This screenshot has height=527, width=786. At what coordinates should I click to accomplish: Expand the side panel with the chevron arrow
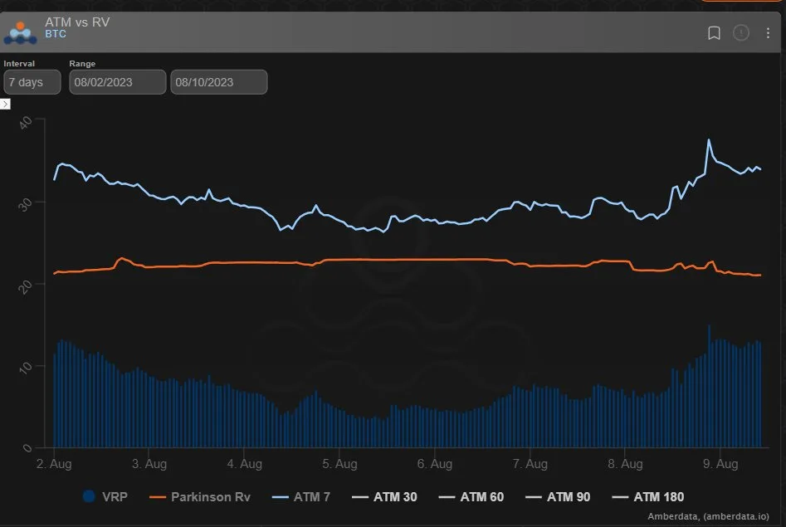[x=5, y=104]
